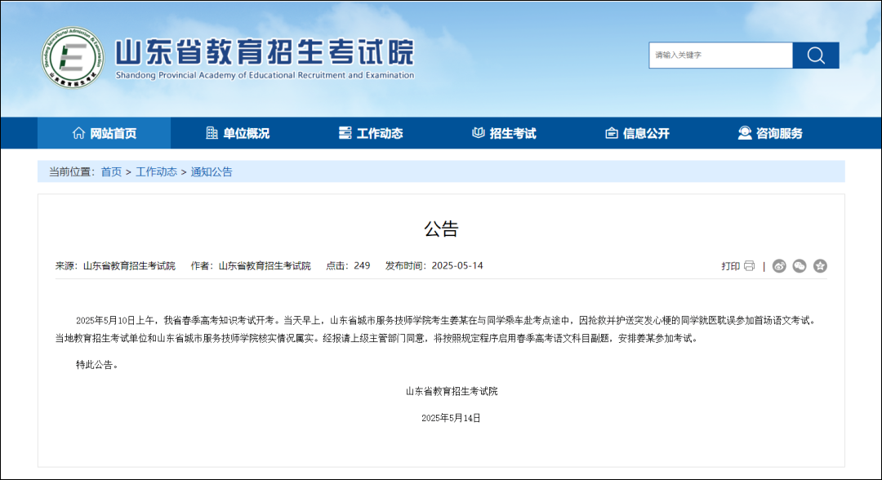
Task: Click the site logo emblem
Action: (73, 57)
